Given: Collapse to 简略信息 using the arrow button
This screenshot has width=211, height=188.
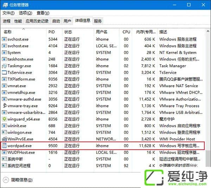Looking at the screenshot, I should point(6,180).
